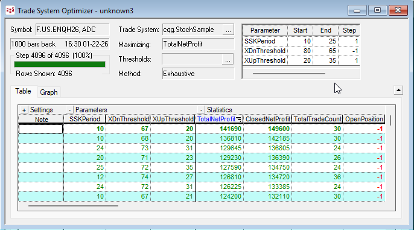Click the results table vertical scrollbar
The width and height of the screenshot is (414, 230).
pyautogui.click(x=390, y=120)
